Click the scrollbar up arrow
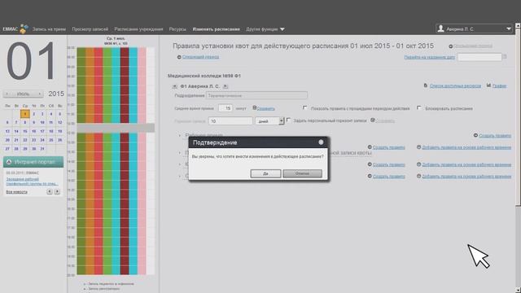 518,25
